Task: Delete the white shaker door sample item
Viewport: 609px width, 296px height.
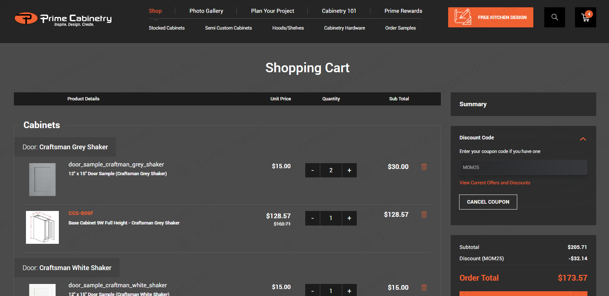Action: [x=424, y=288]
